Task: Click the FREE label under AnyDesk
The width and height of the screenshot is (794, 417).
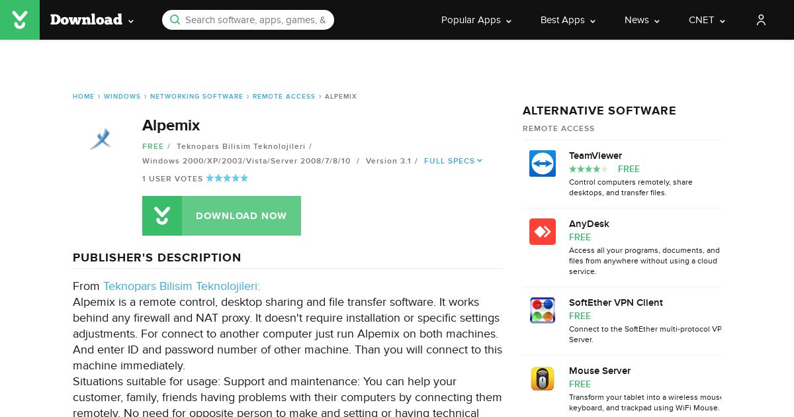Action: [x=580, y=237]
